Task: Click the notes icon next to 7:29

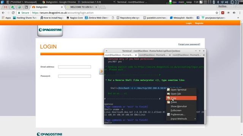Action: point(201,2)
